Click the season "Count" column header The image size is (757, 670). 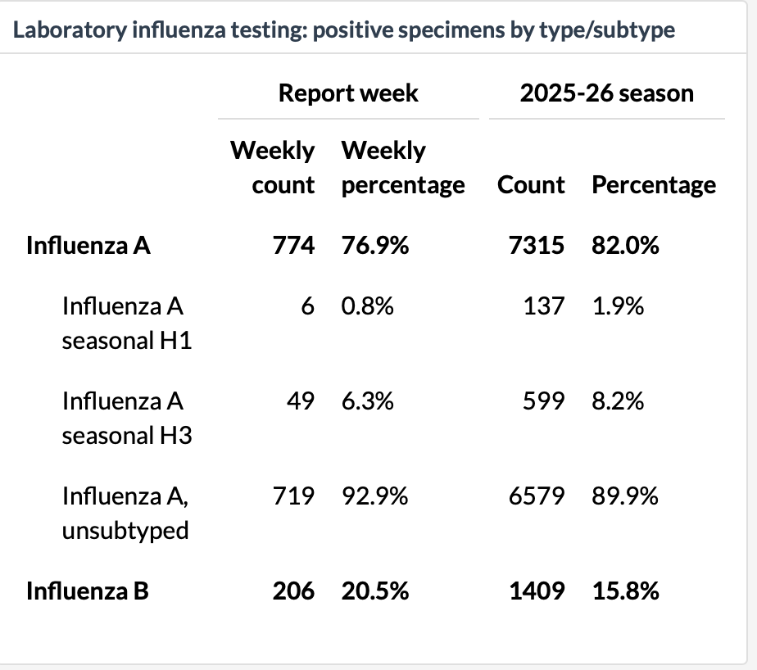click(x=530, y=184)
